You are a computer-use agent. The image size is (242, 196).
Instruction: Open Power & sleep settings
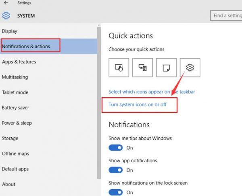coord(48,123)
